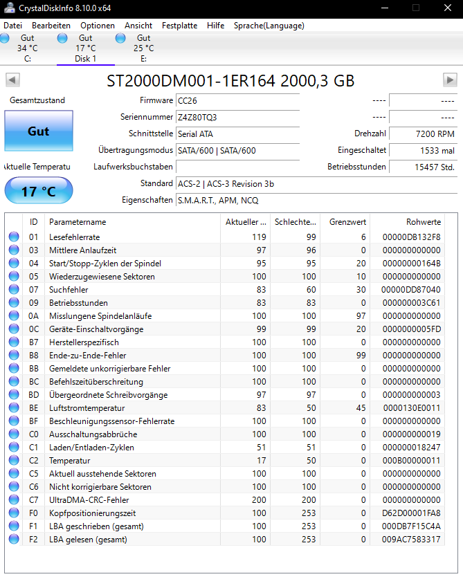Open the Festplatte menu

coord(179,26)
